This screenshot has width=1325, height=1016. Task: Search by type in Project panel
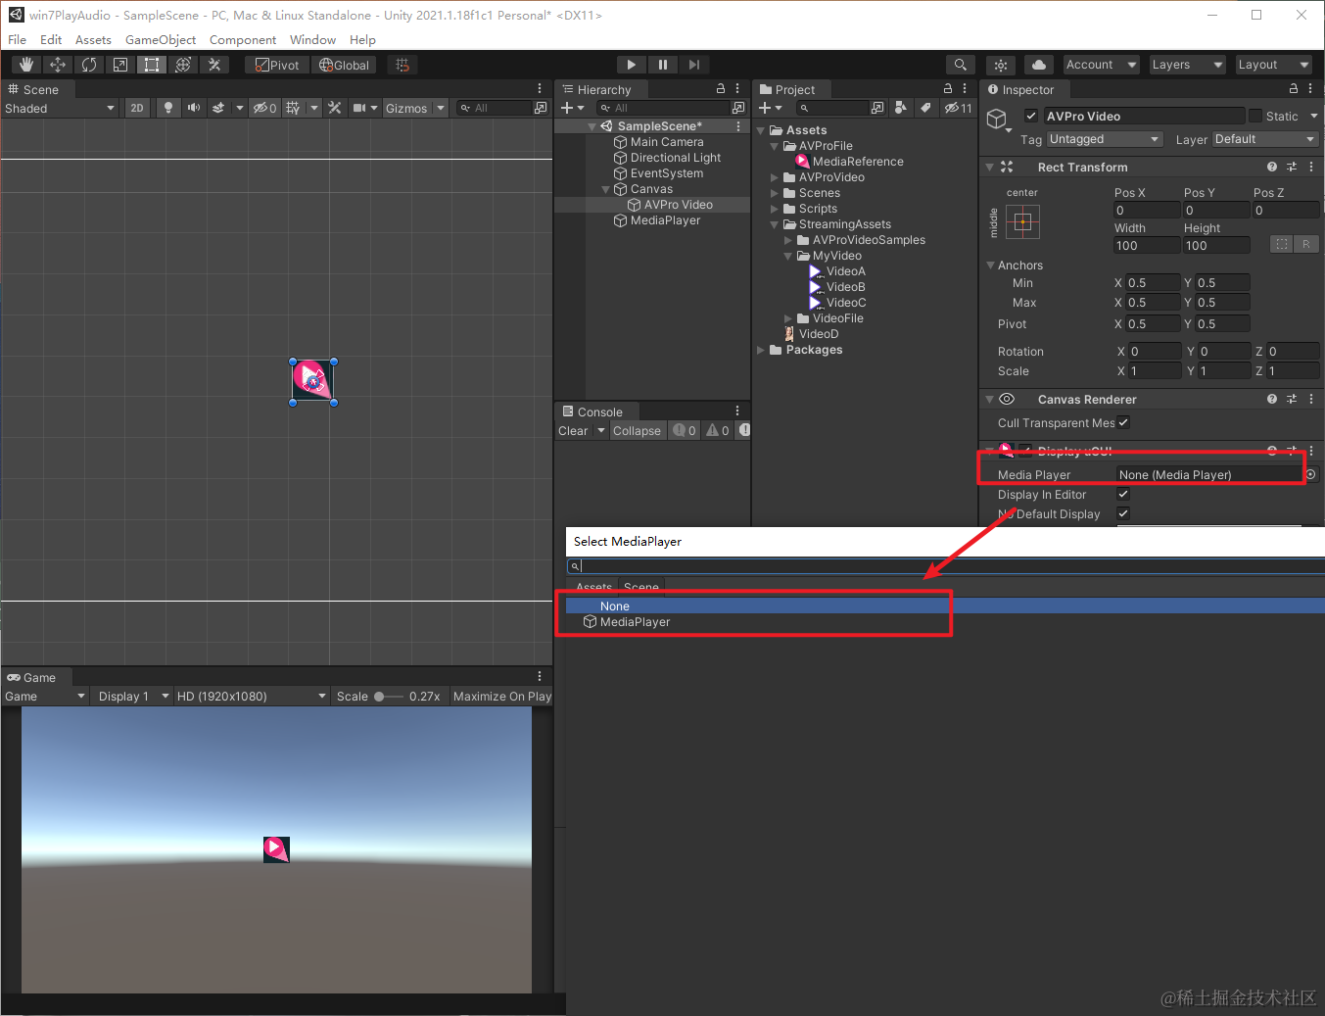(901, 108)
